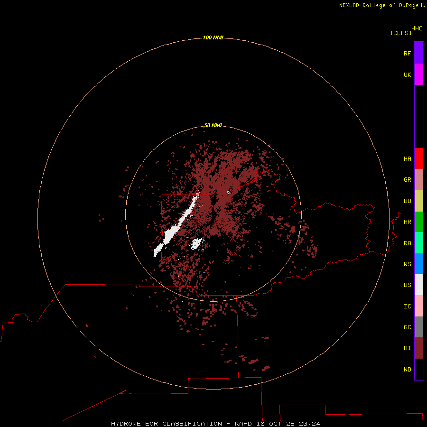
Task: Click the RA legend label
Action: (407, 243)
